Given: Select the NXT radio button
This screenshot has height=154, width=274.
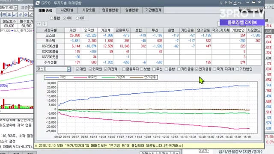Looking at the screenshot, I should [77, 18].
